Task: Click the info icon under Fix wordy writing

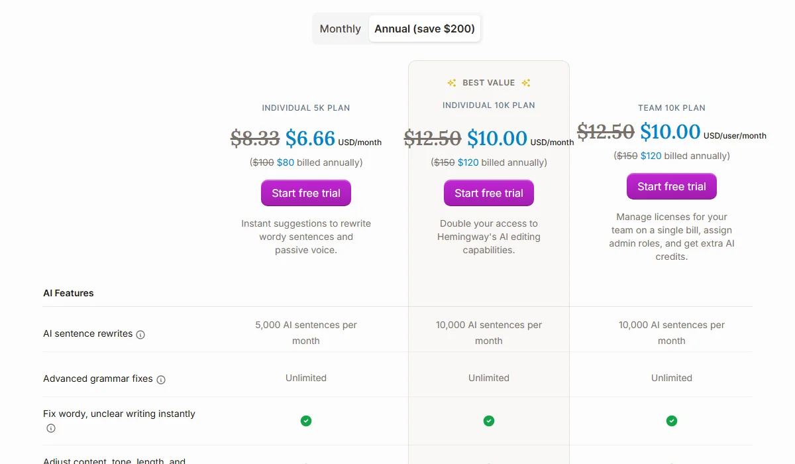Action: pos(50,428)
